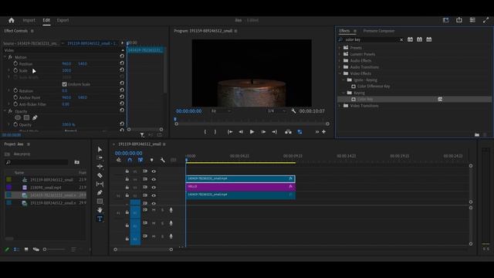Add a marker in the timeline
This screenshot has width=494, height=278.
click(x=151, y=160)
